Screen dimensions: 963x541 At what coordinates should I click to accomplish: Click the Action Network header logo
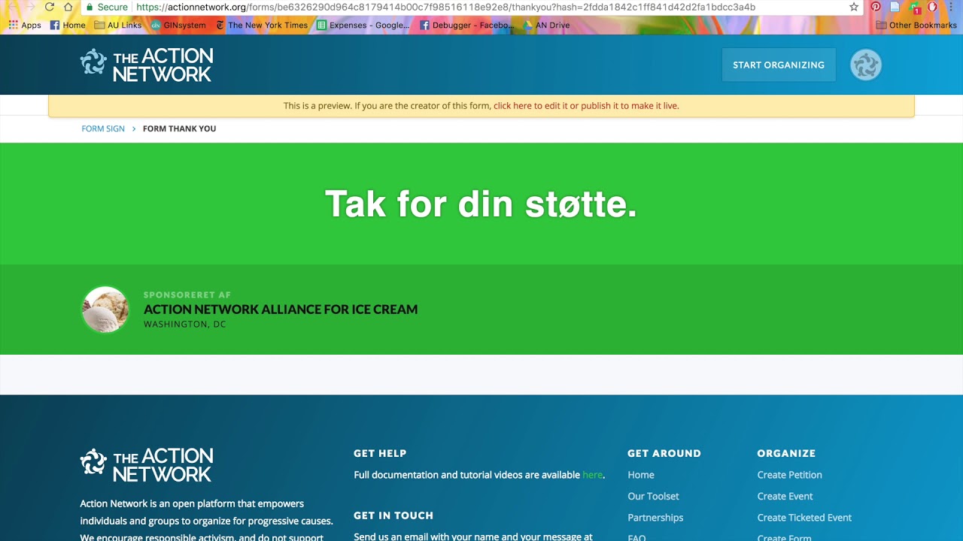pos(147,65)
